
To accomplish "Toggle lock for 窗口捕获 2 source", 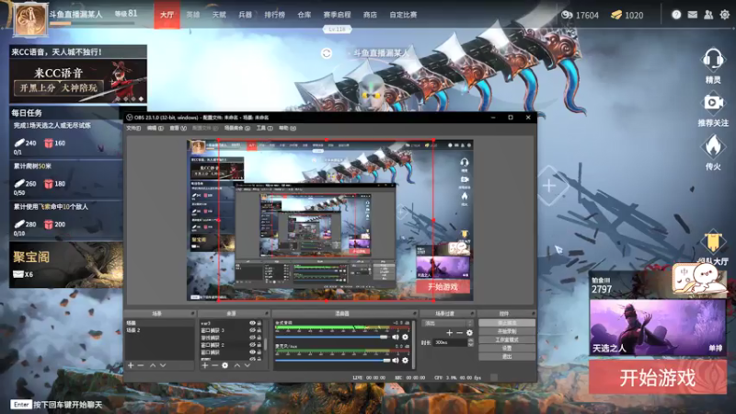I will pos(259,344).
